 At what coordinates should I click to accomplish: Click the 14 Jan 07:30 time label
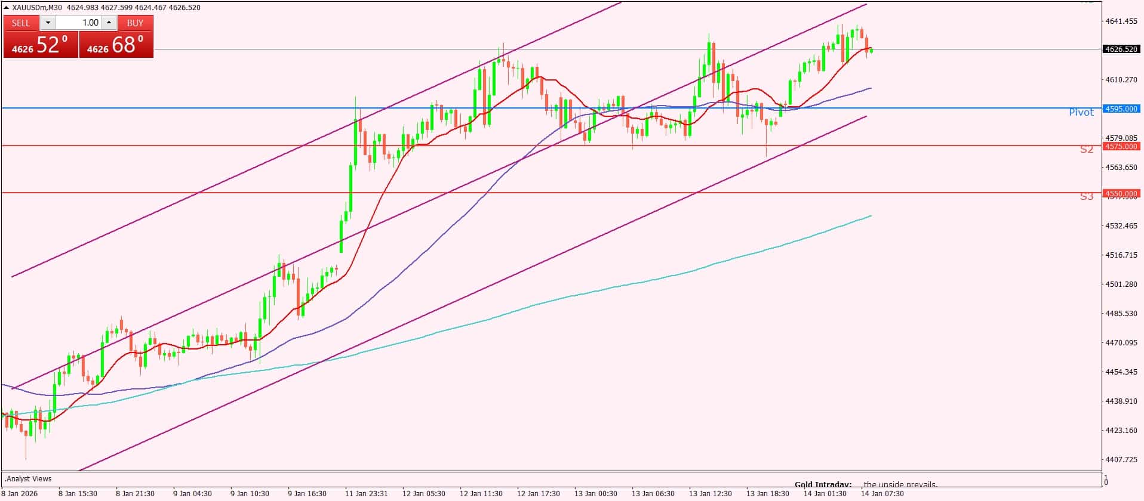pos(882,494)
